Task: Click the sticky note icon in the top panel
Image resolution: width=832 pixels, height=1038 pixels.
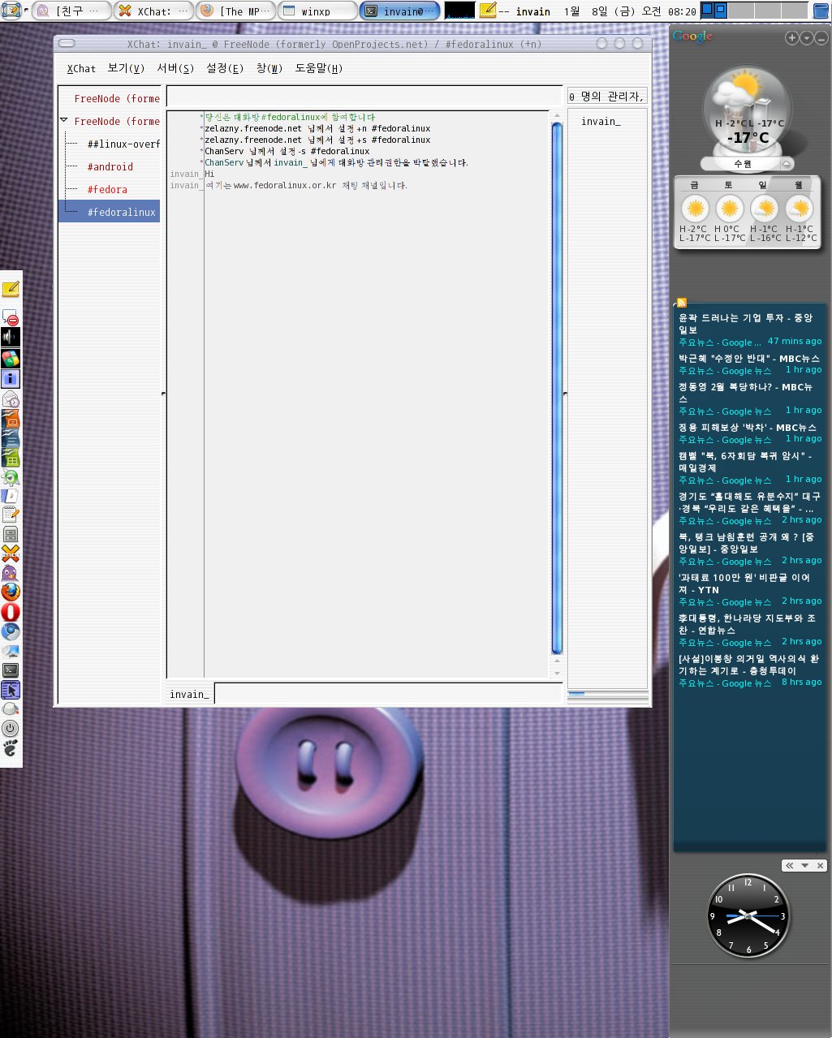Action: [x=487, y=11]
